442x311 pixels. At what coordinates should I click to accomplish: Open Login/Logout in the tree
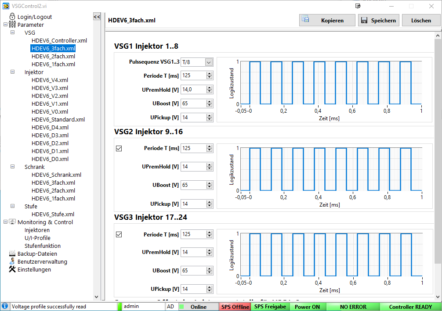pyautogui.click(x=35, y=17)
